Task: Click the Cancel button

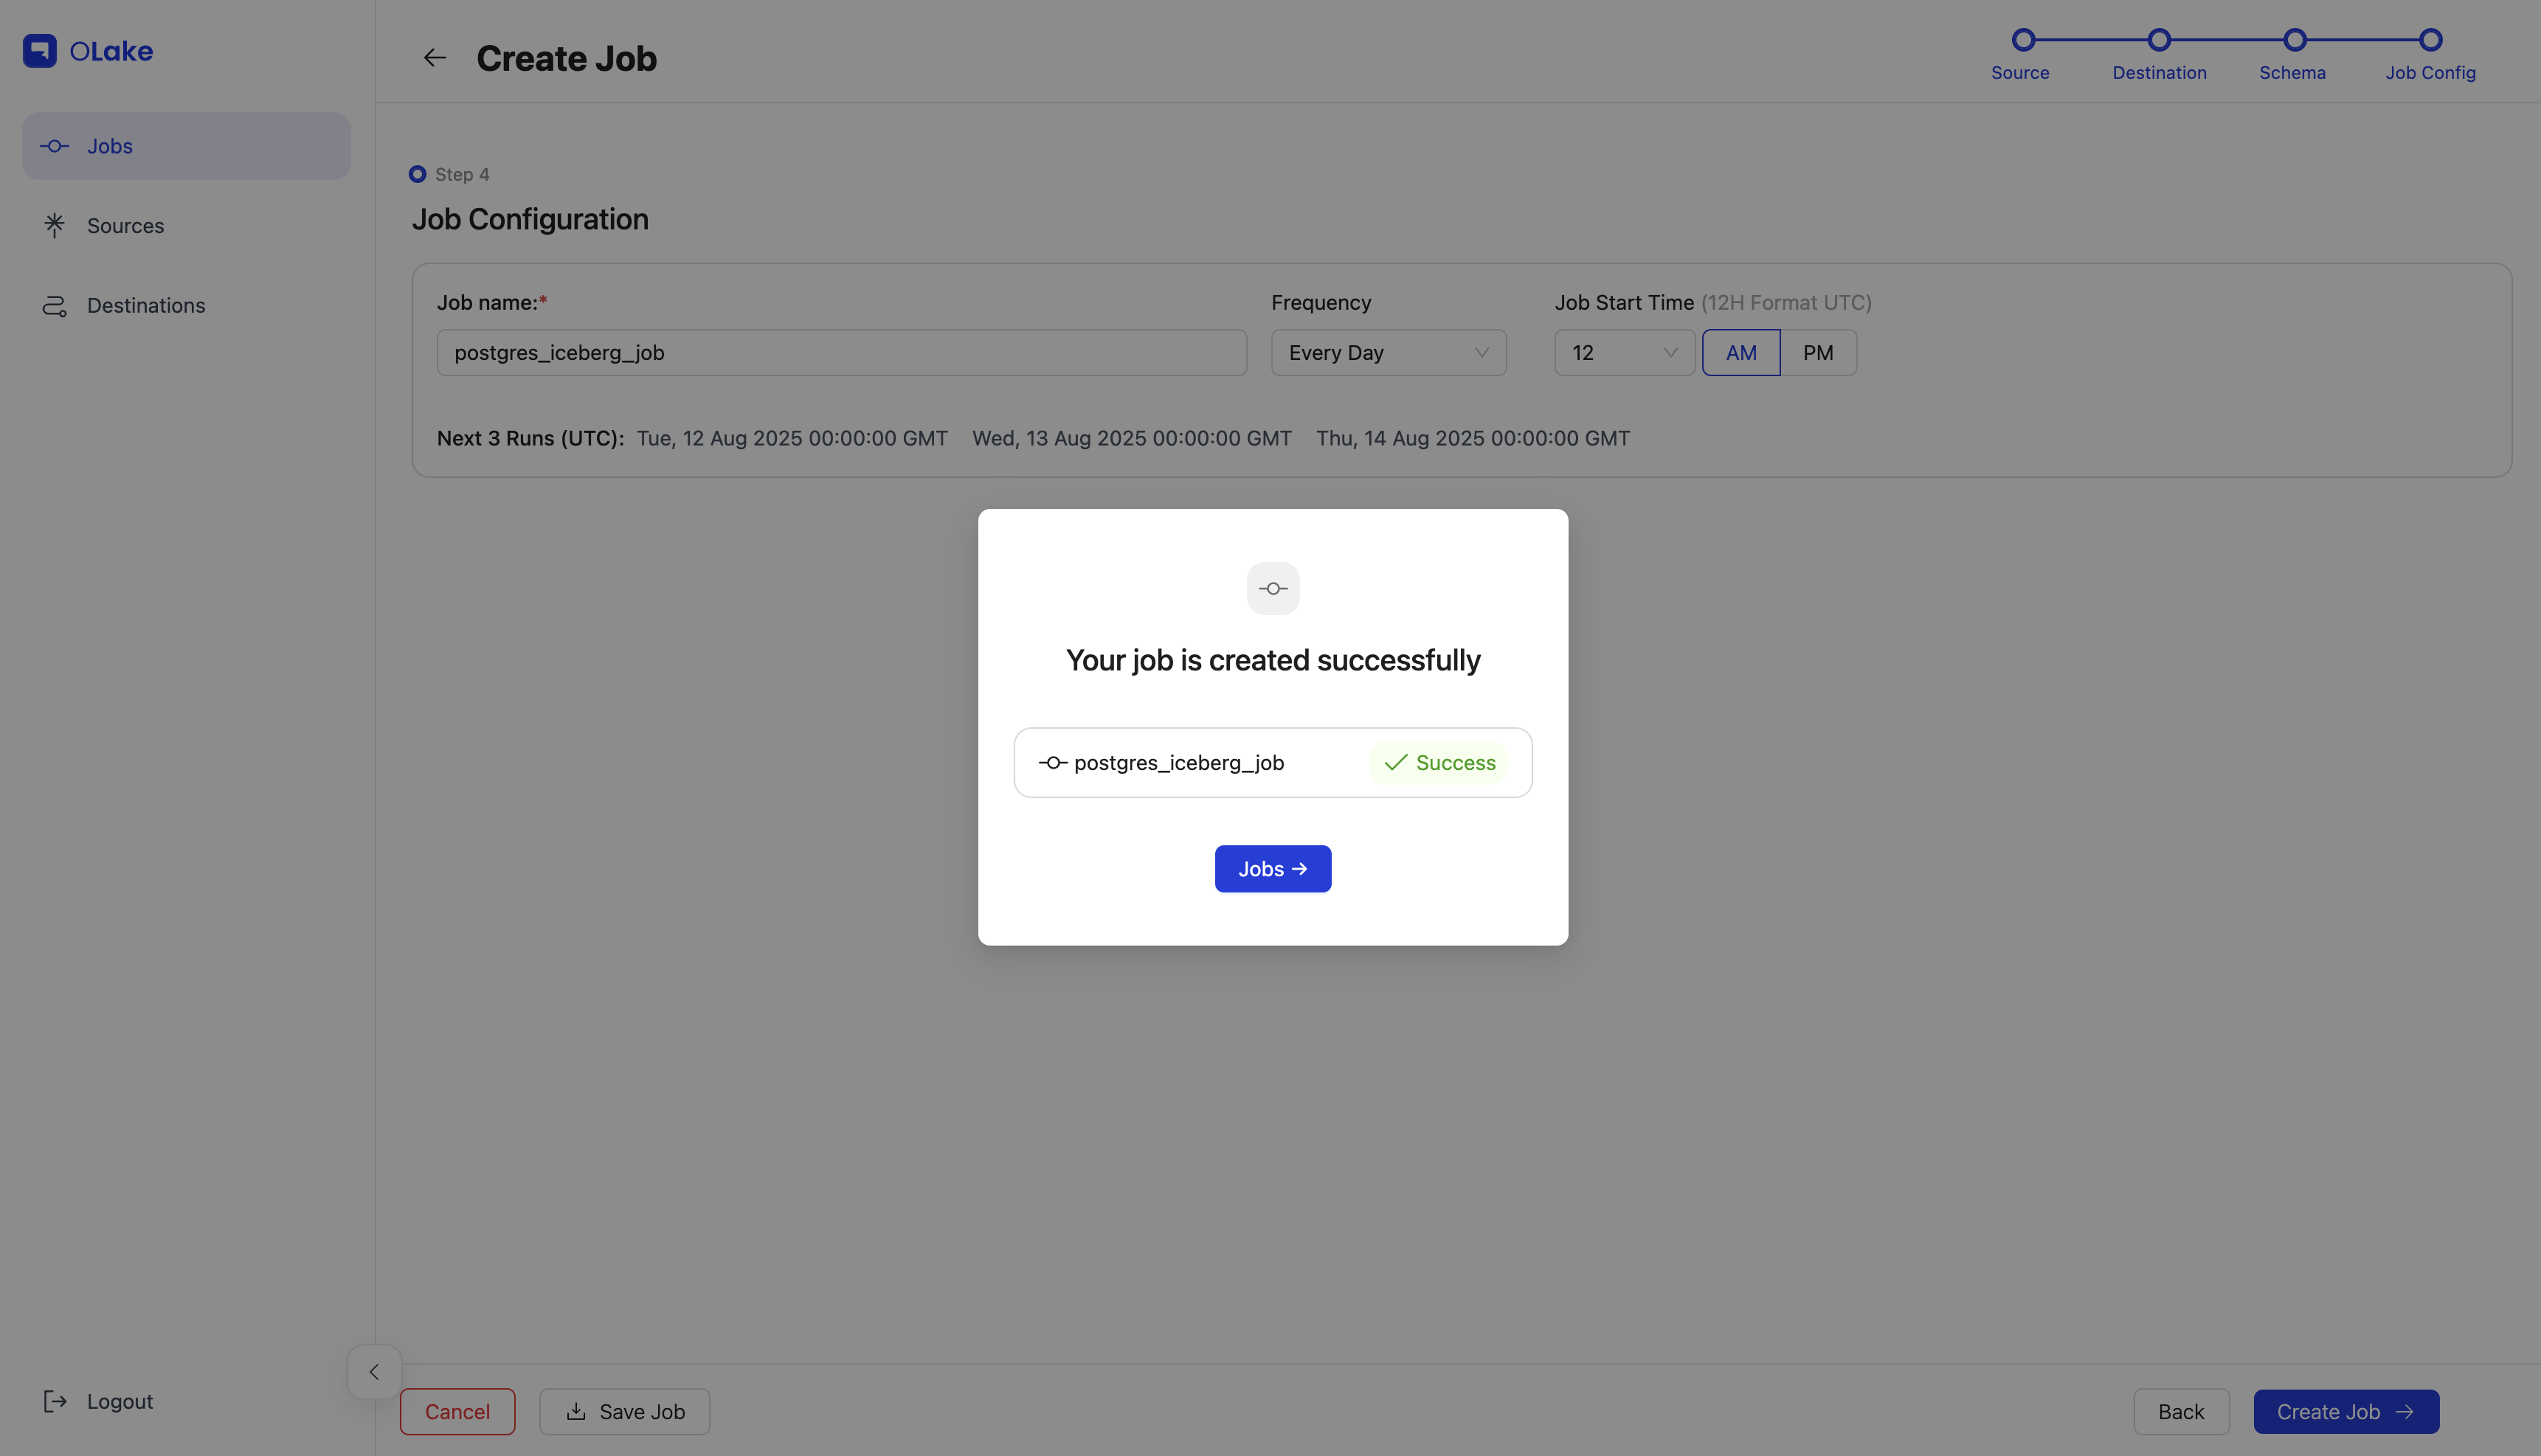Action: 457,1411
